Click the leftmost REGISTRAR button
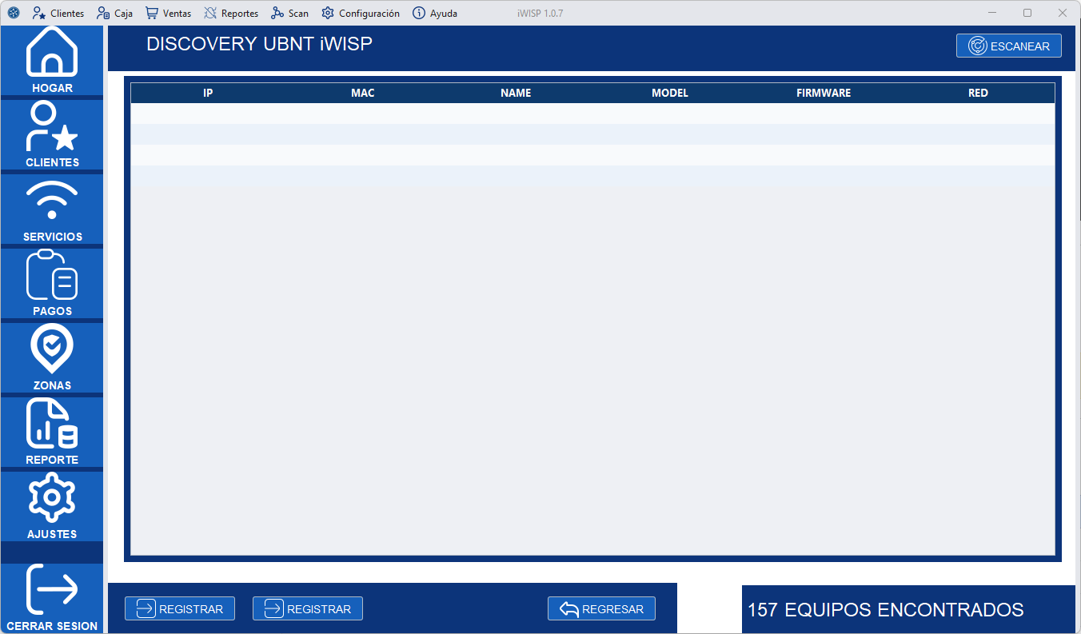 180,608
